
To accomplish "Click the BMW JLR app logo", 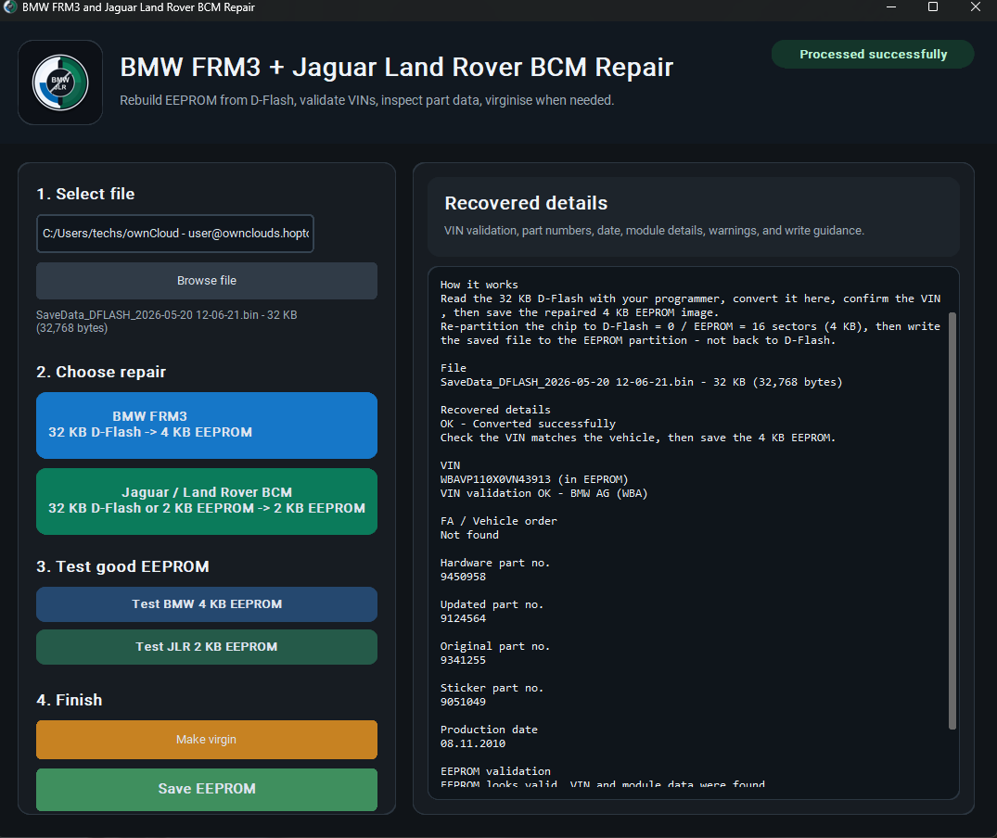I will coord(60,83).
